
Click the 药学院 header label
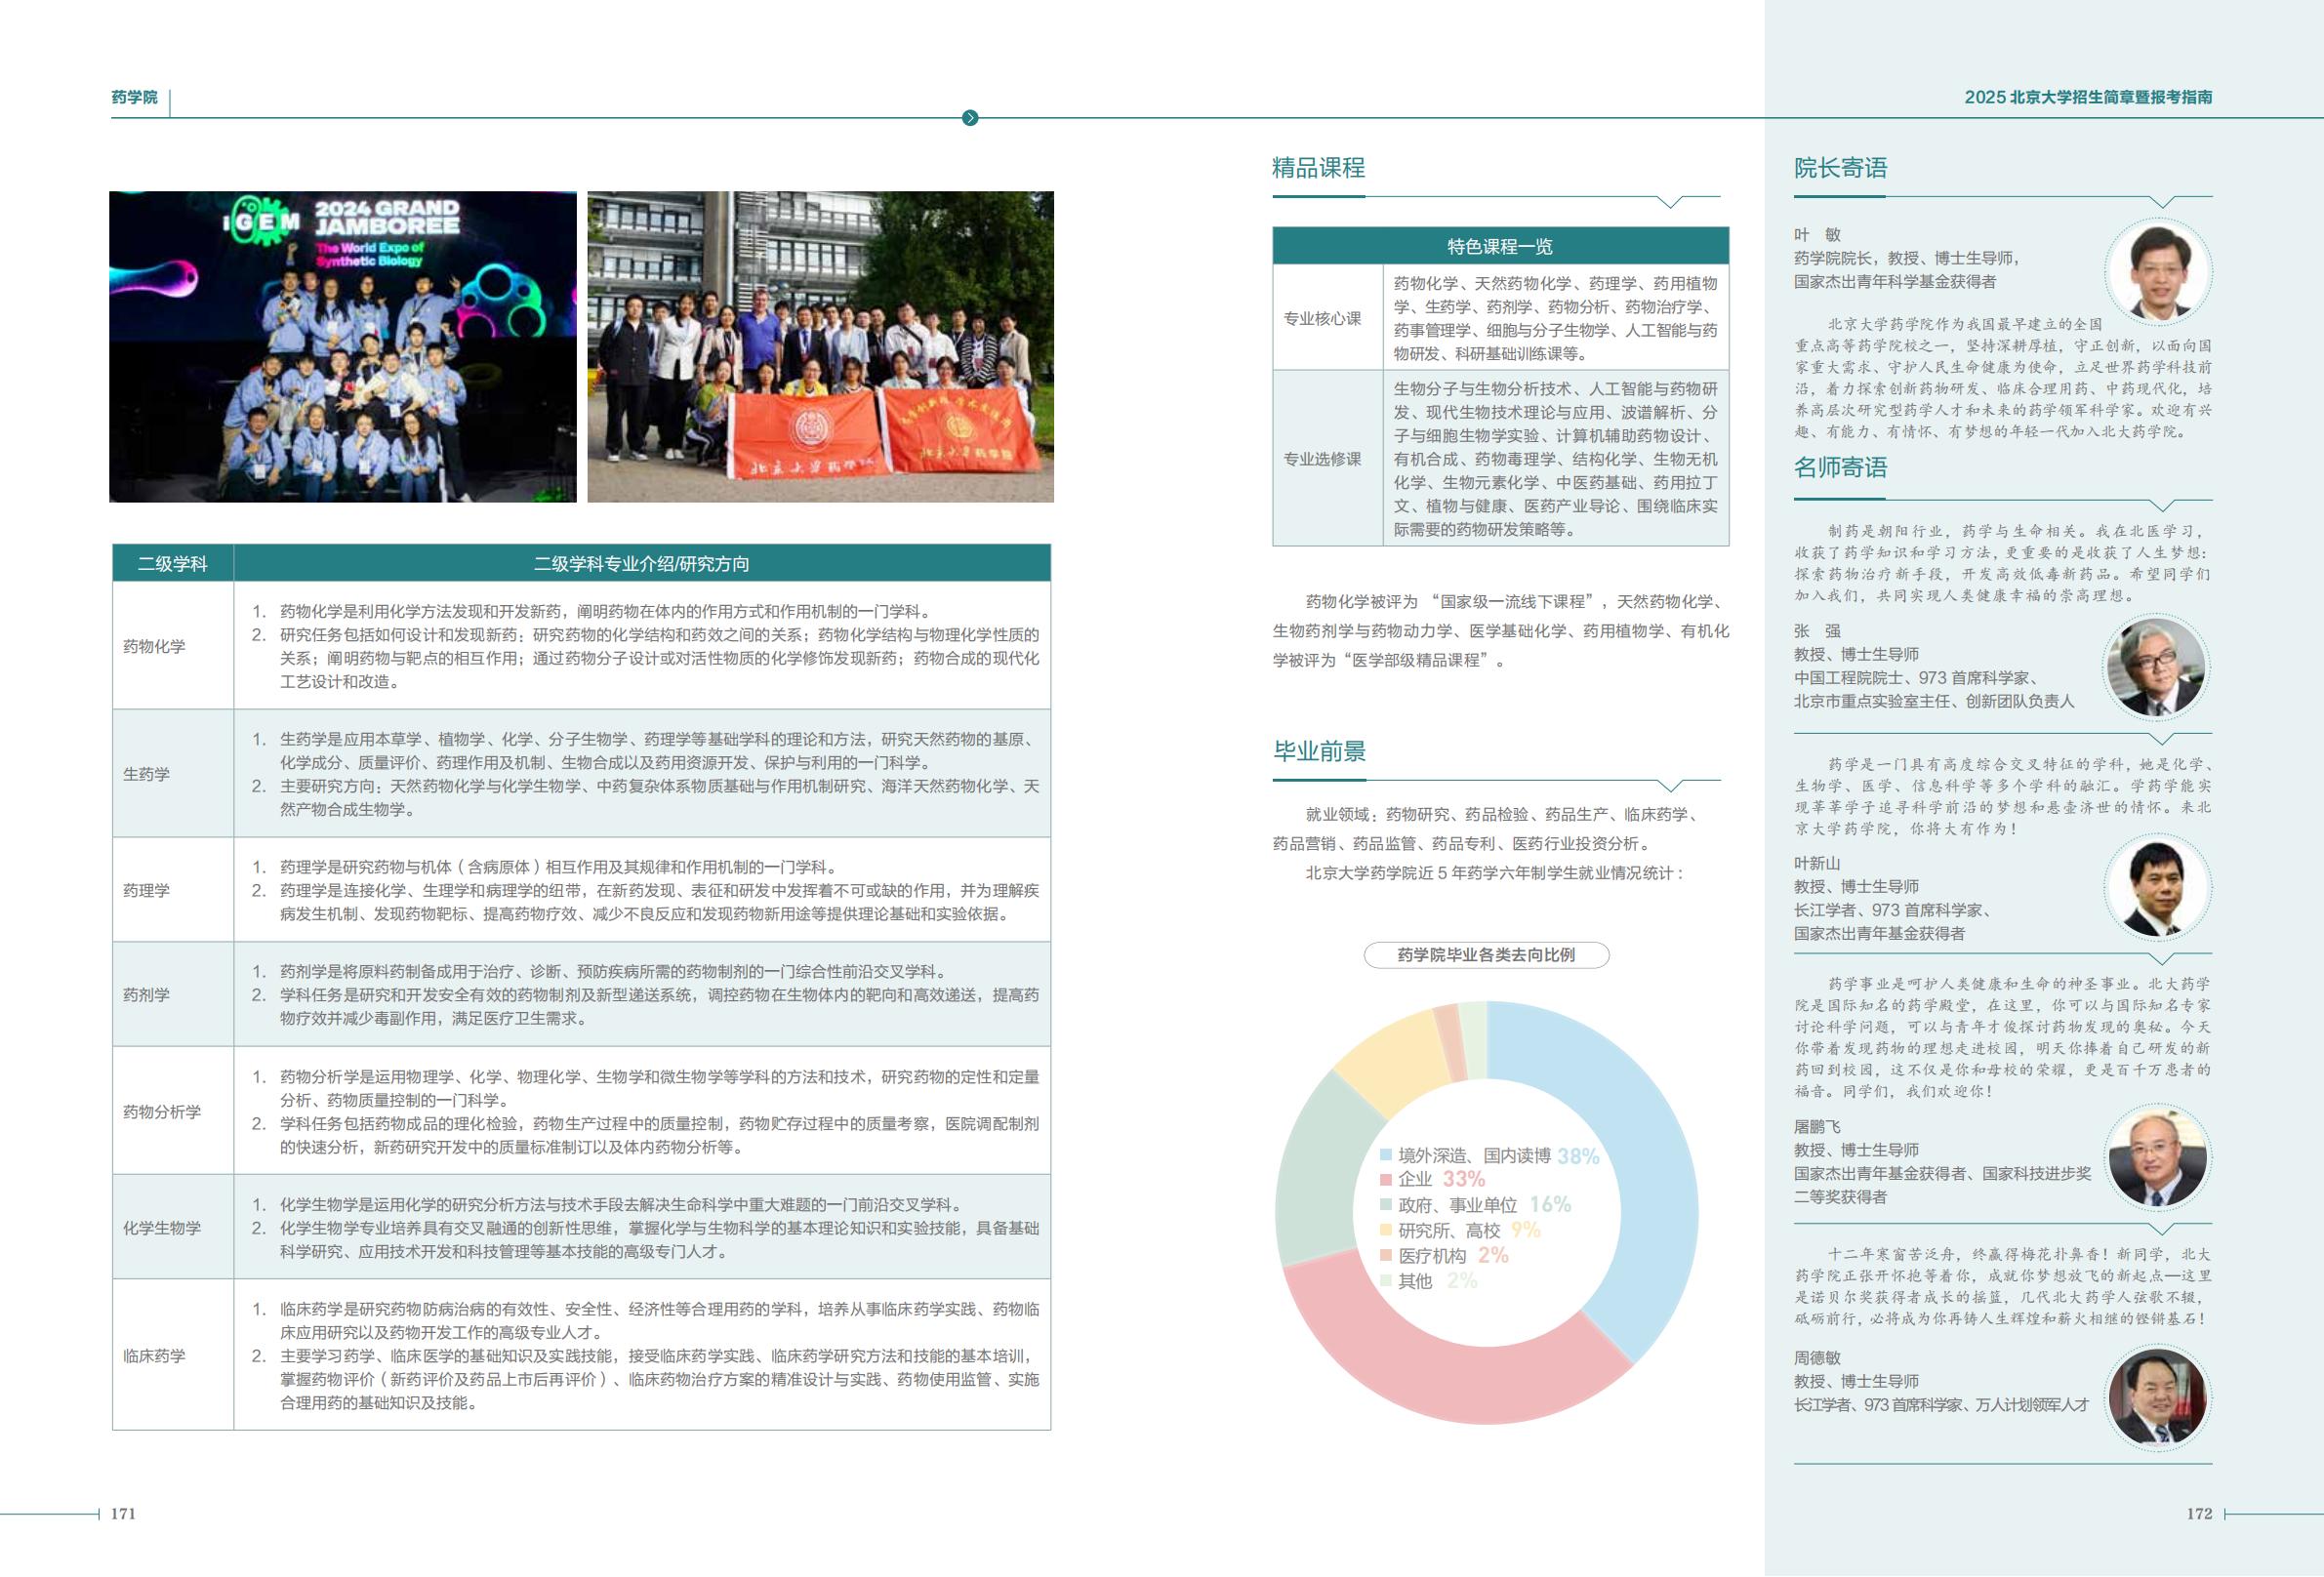coord(134,97)
